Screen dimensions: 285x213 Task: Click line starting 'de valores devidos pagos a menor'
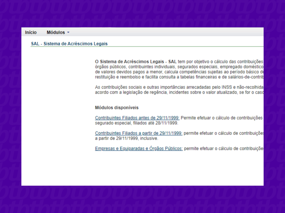tap(179, 72)
